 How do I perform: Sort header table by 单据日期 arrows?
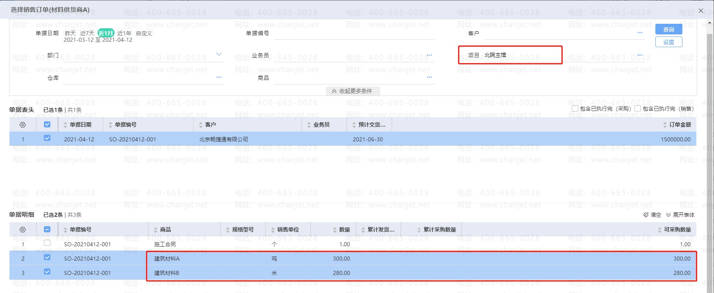point(65,125)
